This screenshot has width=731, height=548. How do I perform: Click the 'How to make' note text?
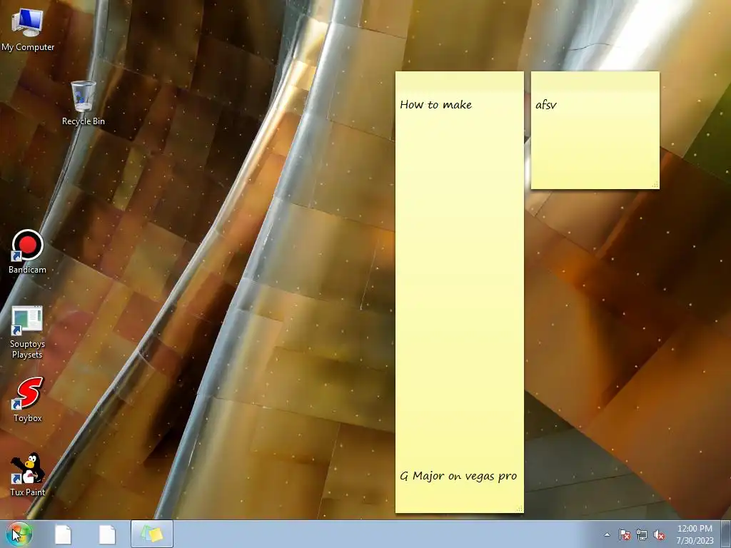(x=436, y=104)
